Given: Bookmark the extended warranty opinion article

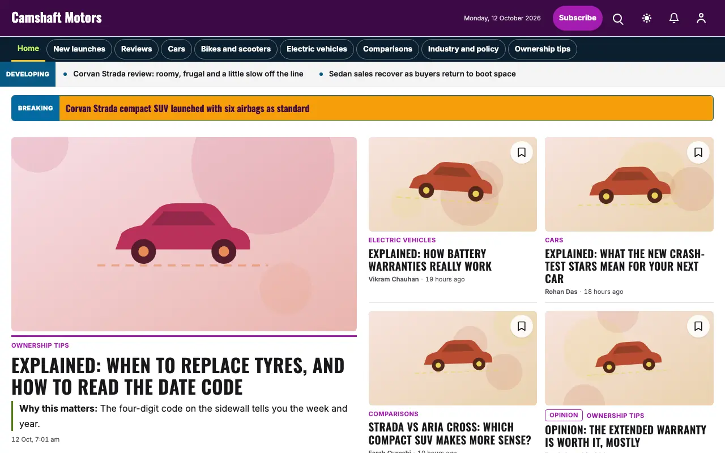Looking at the screenshot, I should point(698,326).
